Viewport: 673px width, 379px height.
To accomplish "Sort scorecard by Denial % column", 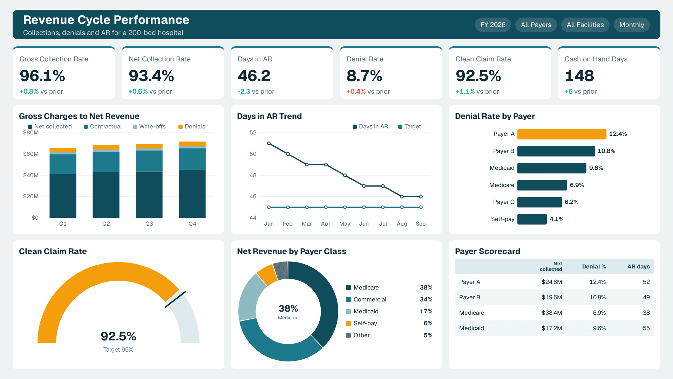I will point(594,266).
